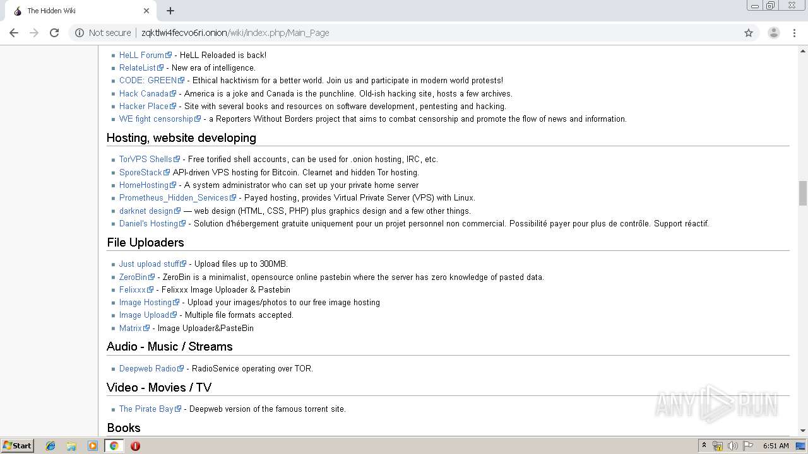Image resolution: width=808 pixels, height=454 pixels.
Task: Open Windows Explorer folder icon in taskbar
Action: click(x=71, y=446)
